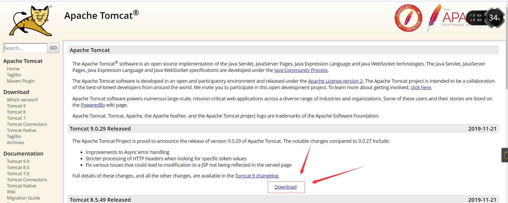Viewport: 508px width, 203px height.
Task: Click the 'Apache Tomcat' sidebar heading
Action: coord(23,61)
